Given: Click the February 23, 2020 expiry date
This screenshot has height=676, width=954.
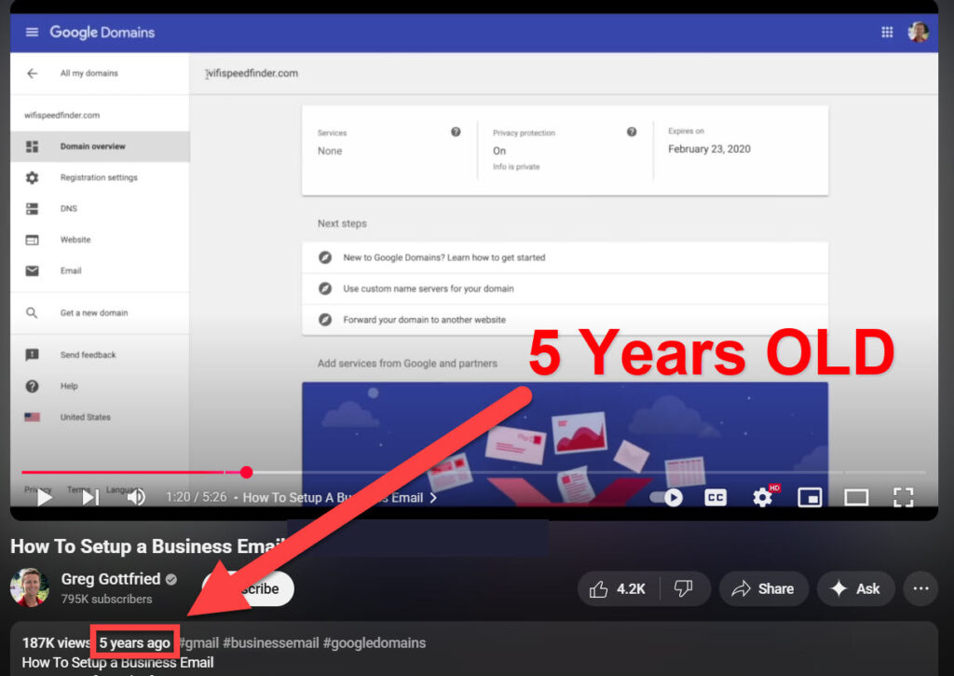Looking at the screenshot, I should 709,149.
